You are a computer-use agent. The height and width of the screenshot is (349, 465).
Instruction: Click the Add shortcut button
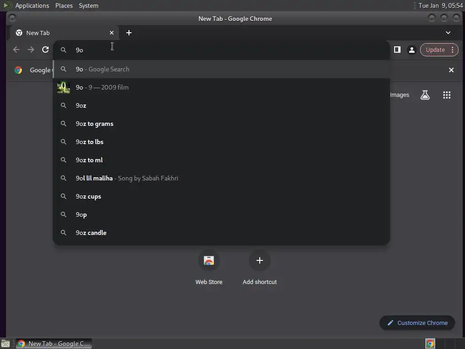pos(259,267)
